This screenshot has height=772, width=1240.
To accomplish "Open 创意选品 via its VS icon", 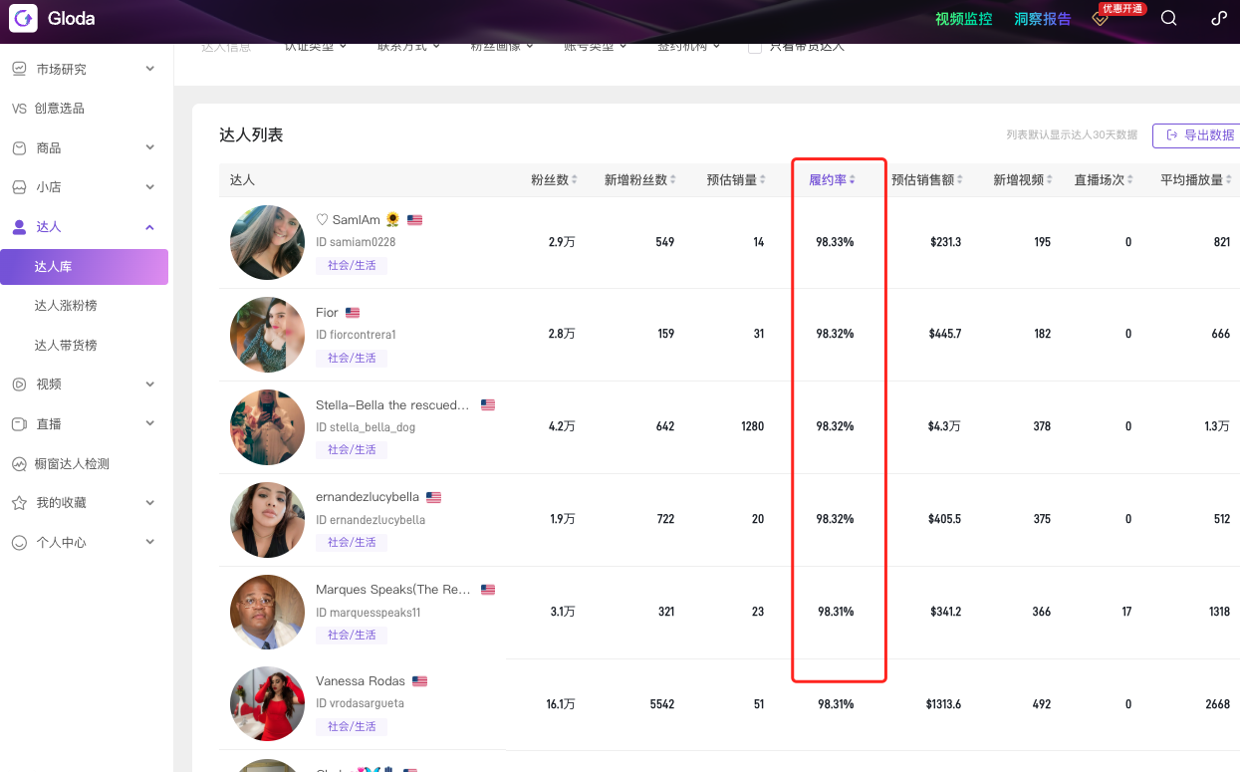I will click(x=19, y=109).
